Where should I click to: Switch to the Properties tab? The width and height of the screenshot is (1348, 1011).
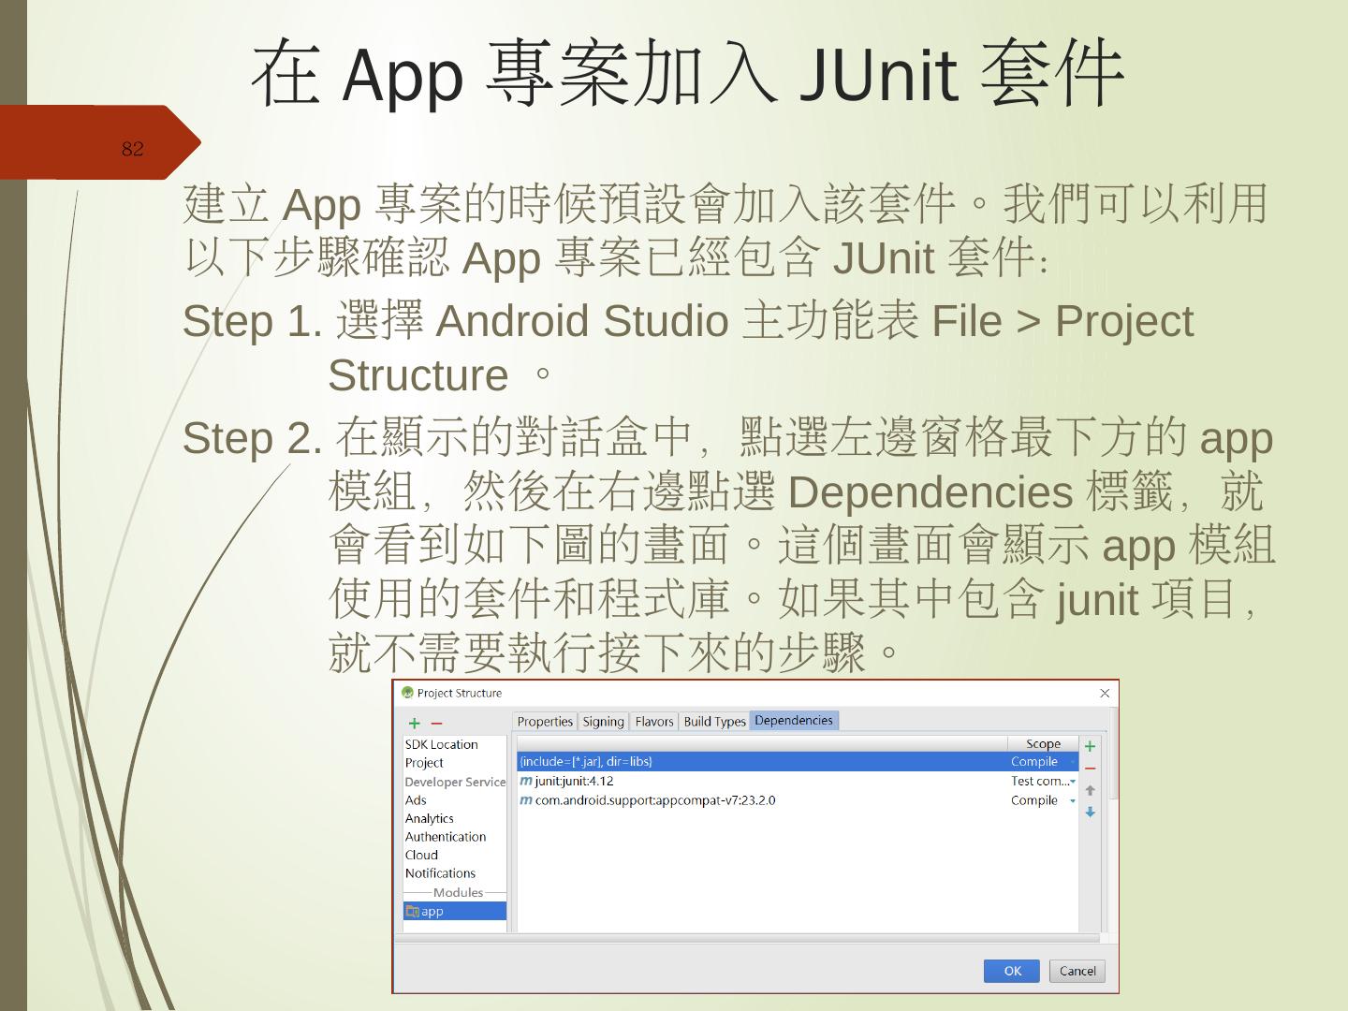tap(545, 721)
